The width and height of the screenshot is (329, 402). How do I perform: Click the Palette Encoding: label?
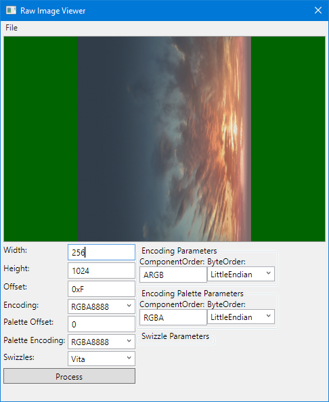pos(35,340)
